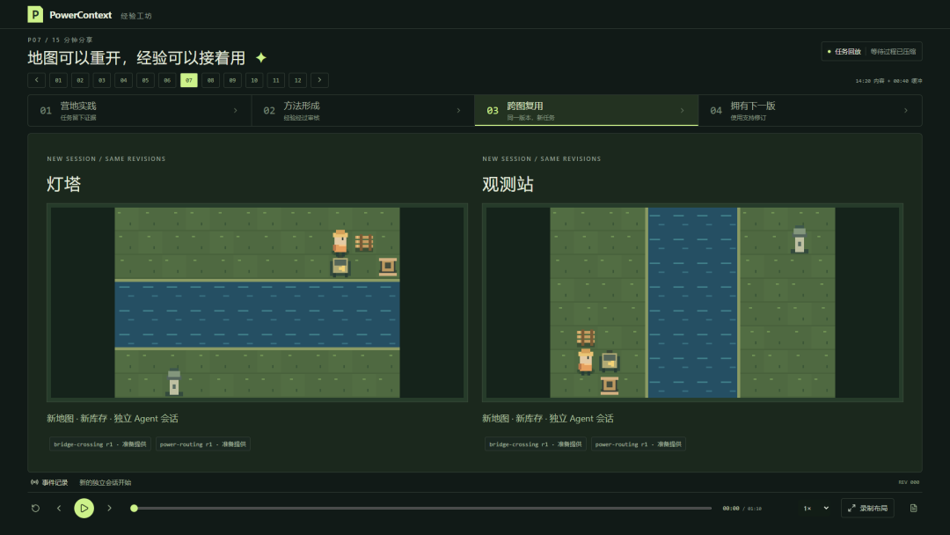Click the timeline progress slider handle

(134, 509)
